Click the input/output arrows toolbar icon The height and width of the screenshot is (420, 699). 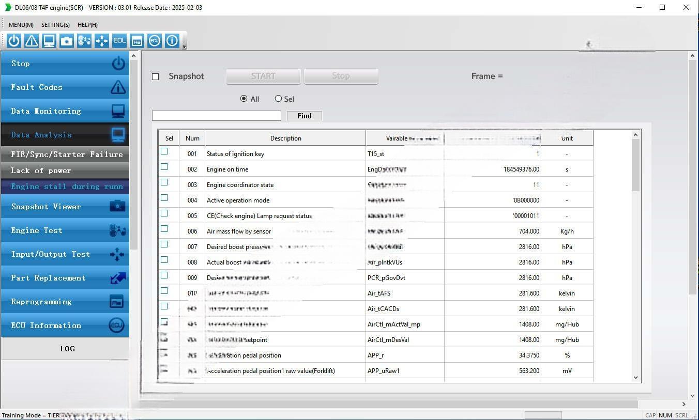(102, 41)
